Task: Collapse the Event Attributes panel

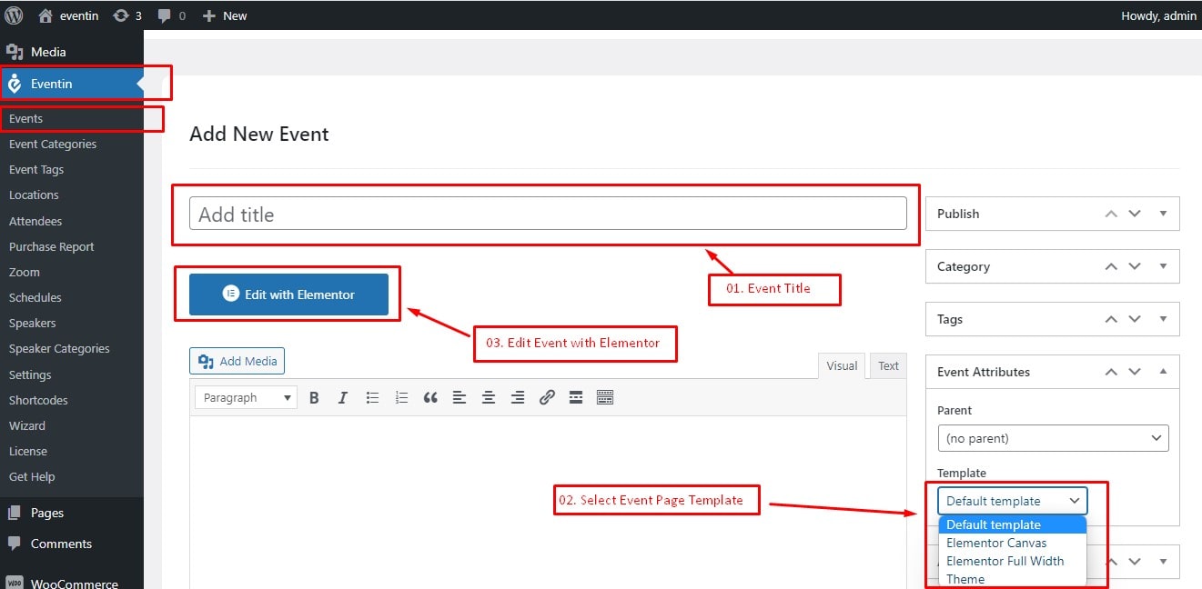Action: click(x=1163, y=372)
